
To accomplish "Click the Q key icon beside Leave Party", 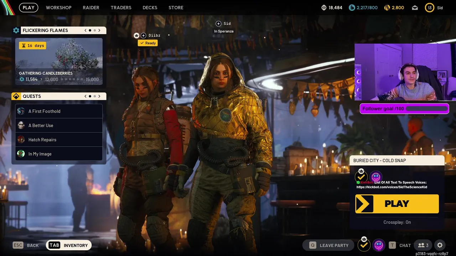I will [x=313, y=245].
